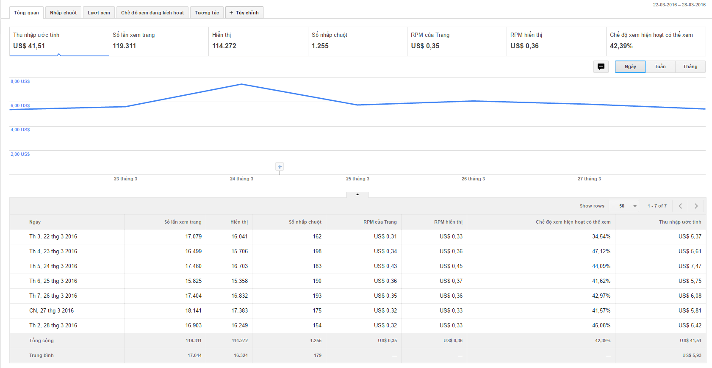This screenshot has height=368, width=712.
Task: Click the Tùy chỉnh add tab button
Action: [x=244, y=13]
